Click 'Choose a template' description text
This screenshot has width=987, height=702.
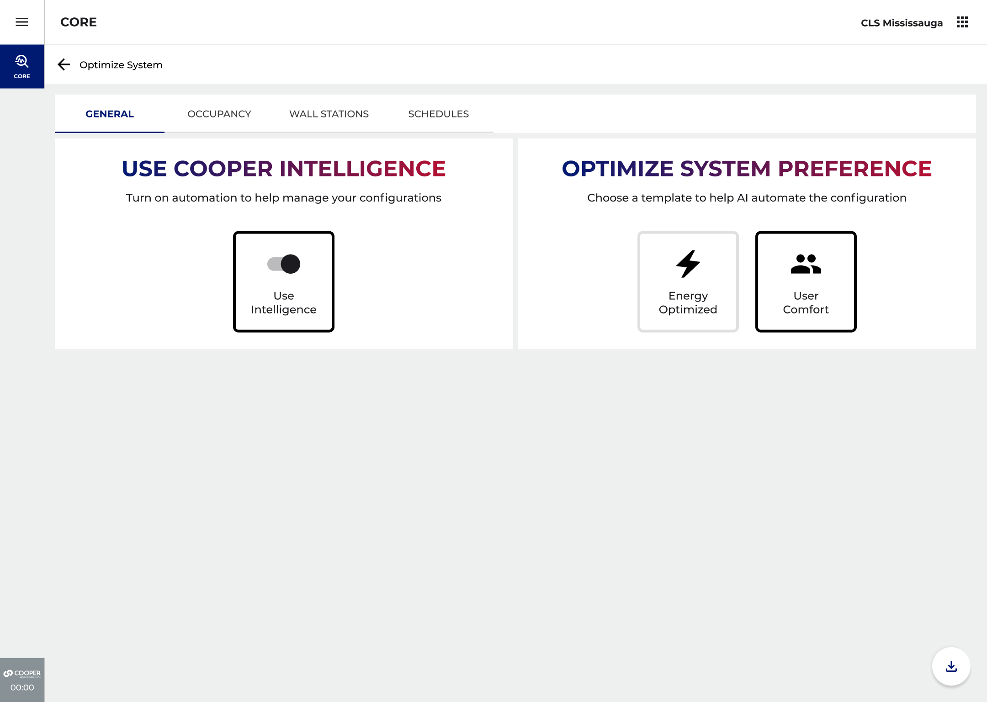747,198
